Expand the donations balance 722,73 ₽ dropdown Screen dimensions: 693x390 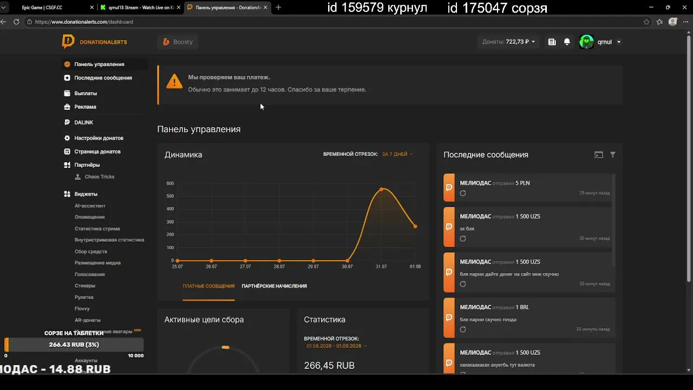[508, 42]
